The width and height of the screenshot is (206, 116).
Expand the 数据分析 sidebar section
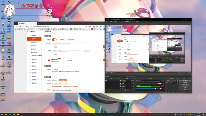[34, 66]
